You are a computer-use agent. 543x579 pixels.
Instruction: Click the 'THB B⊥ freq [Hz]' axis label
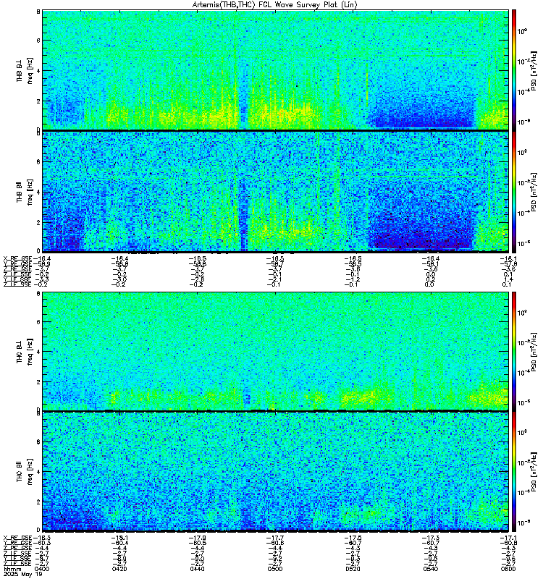tap(25, 70)
